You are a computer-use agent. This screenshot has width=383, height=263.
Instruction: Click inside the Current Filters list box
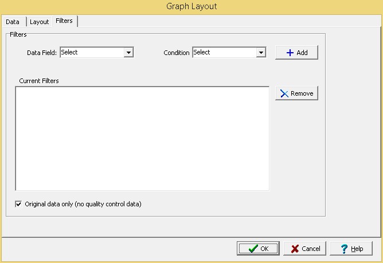142,138
